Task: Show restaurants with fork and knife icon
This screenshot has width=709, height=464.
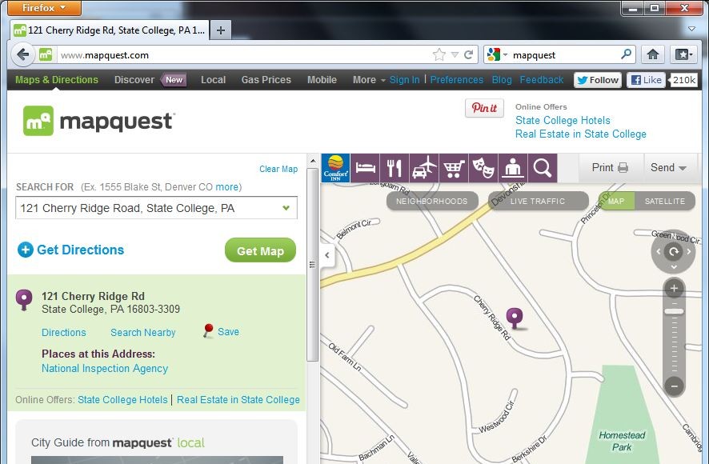Action: coord(395,168)
